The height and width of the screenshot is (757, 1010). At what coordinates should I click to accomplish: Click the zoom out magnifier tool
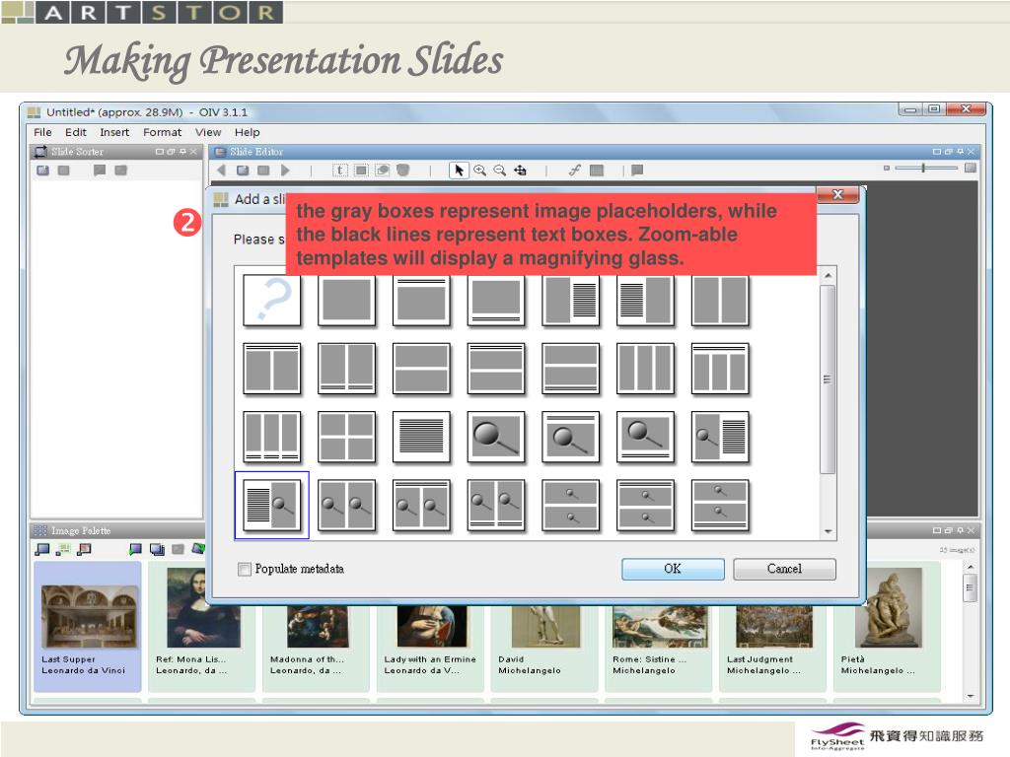500,170
